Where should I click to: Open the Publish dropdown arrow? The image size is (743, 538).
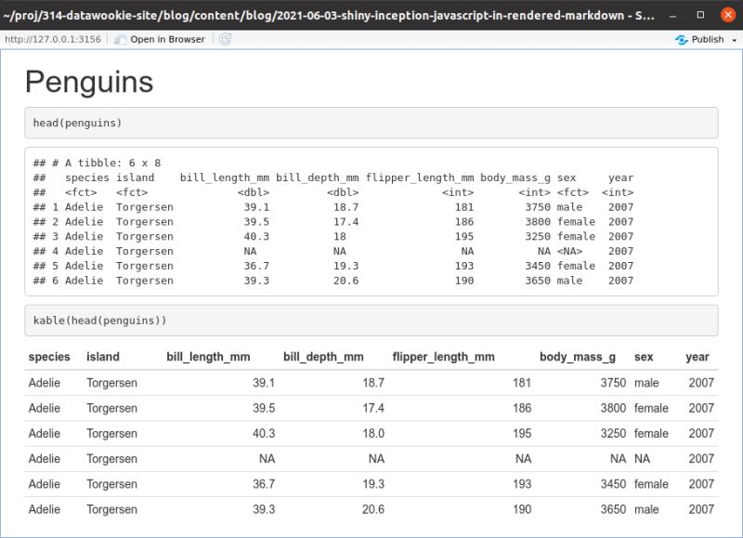[734, 39]
